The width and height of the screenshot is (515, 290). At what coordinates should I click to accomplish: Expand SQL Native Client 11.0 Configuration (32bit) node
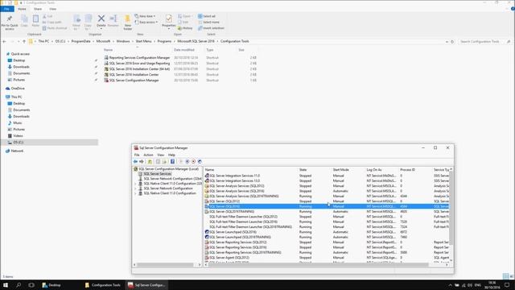pos(135,184)
